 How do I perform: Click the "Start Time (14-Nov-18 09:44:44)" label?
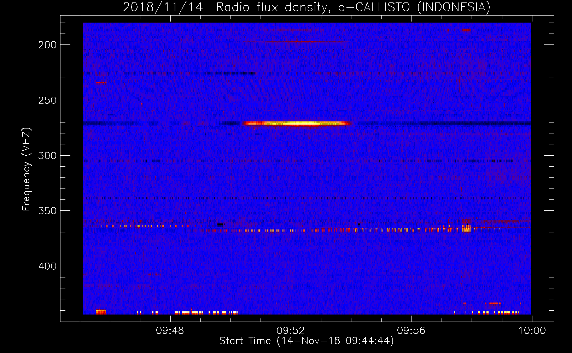point(307,341)
